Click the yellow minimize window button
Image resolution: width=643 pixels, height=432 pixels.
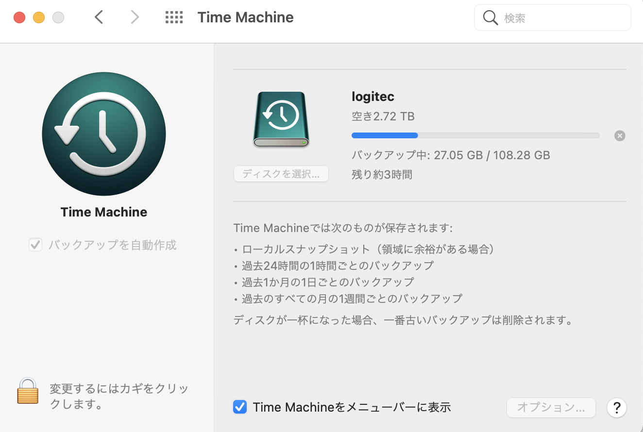coord(39,18)
